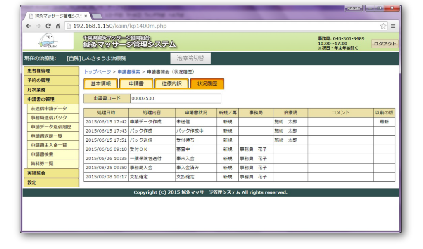Go back with browser back arrow
This screenshot has height=249, width=423.
(x=29, y=26)
